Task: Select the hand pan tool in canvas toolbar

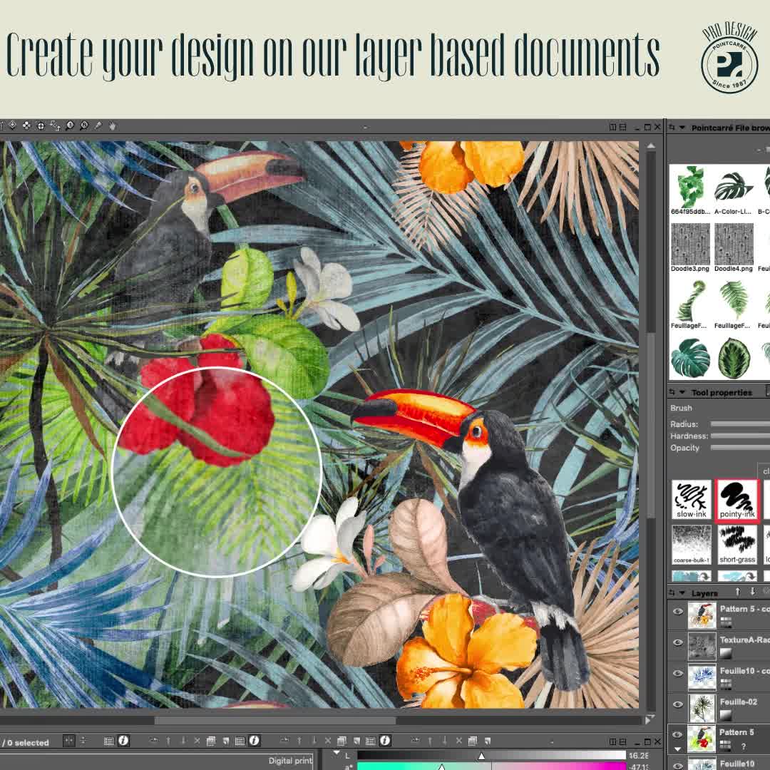Action: tap(113, 126)
